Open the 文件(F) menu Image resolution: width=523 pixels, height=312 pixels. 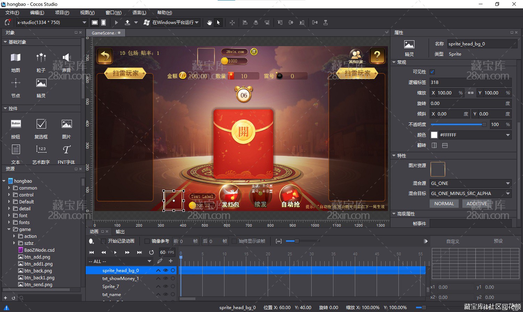[12, 13]
